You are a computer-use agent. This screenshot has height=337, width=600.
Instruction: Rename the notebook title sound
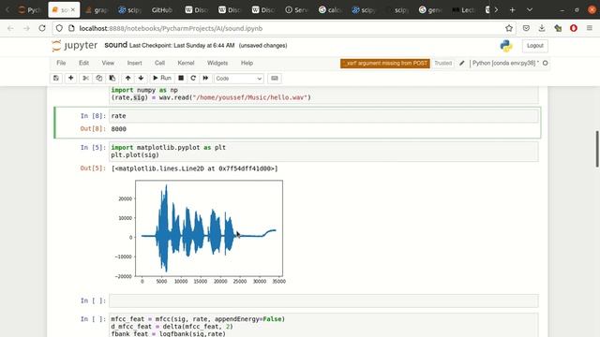(115, 45)
